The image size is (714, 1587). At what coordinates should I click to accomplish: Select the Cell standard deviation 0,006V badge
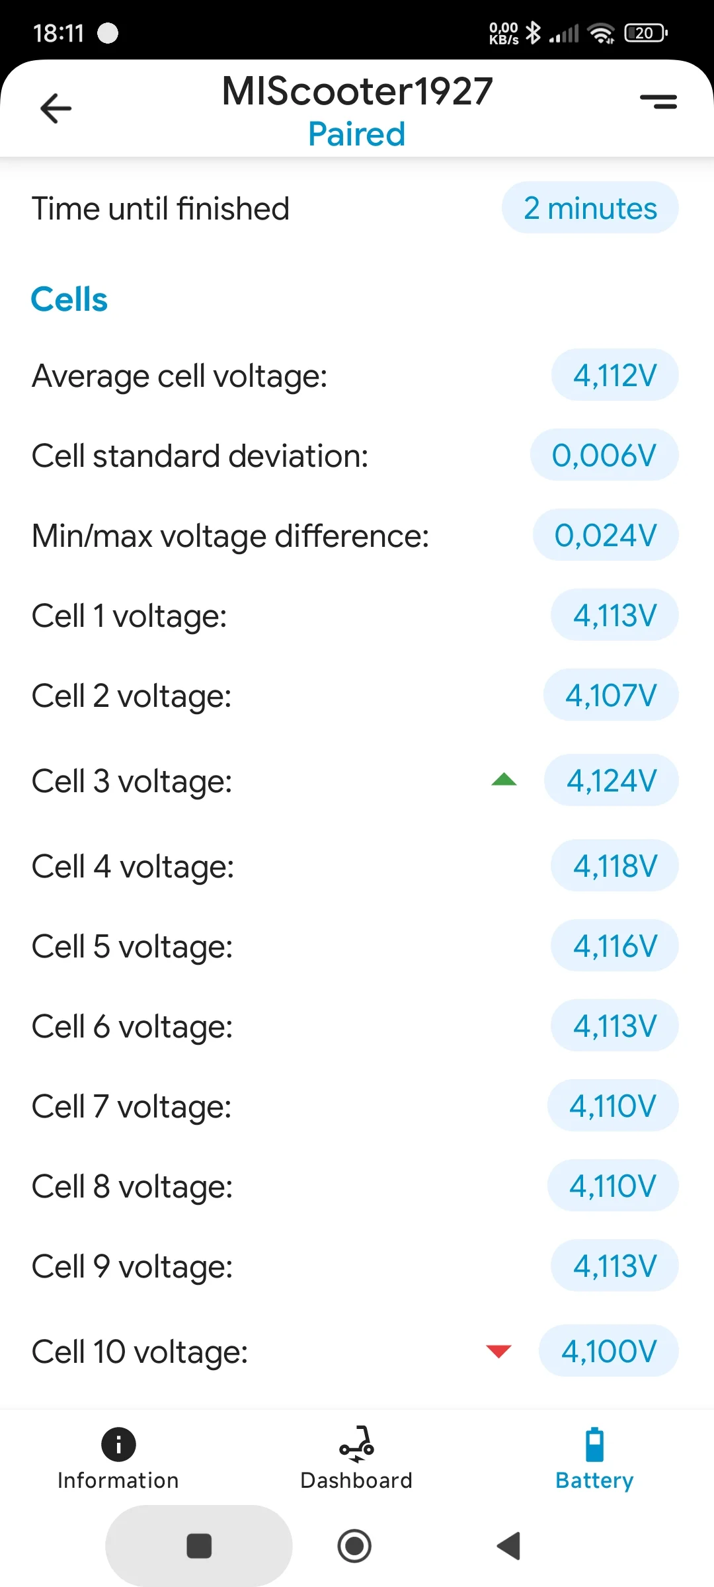[x=604, y=456]
